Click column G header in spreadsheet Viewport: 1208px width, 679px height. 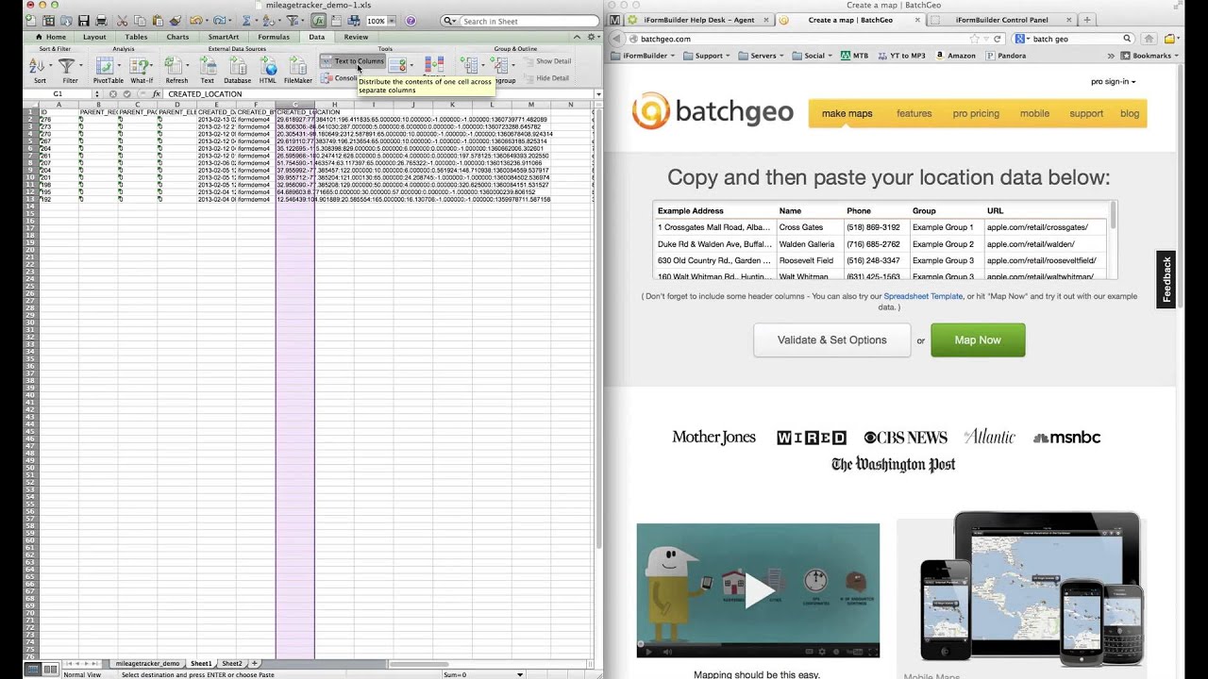pos(294,105)
